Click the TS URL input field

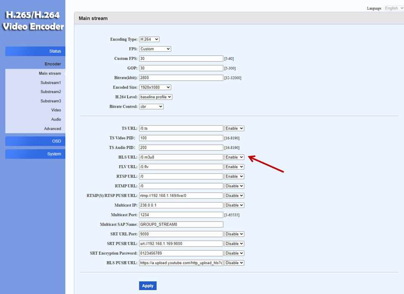coord(181,128)
